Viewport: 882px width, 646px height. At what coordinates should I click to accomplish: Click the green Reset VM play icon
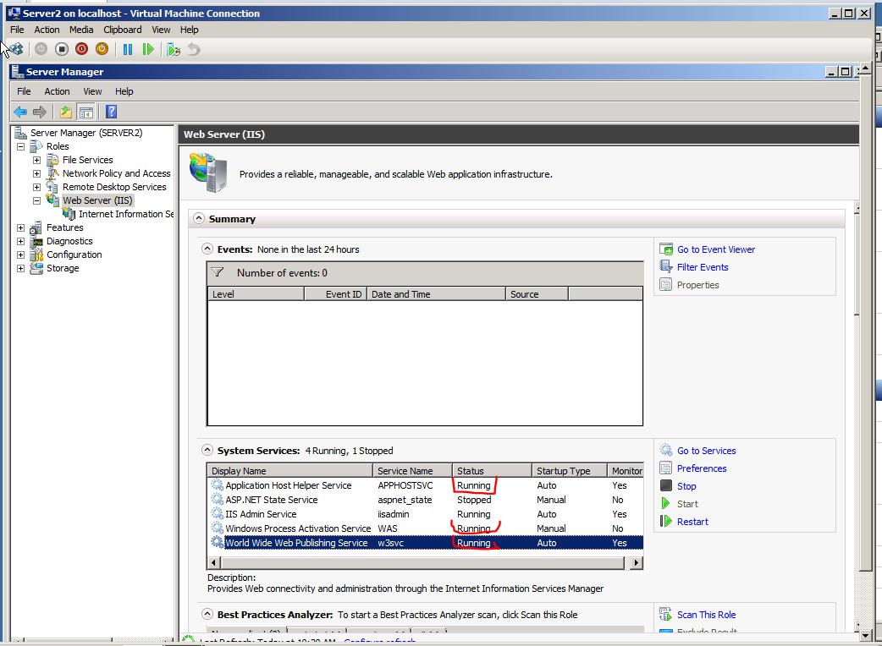pos(148,49)
